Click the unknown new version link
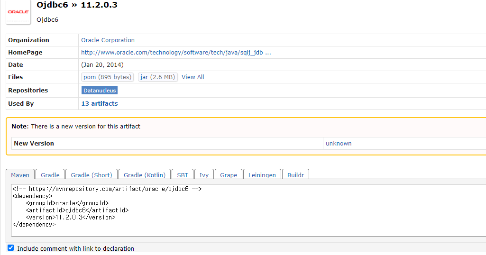 click(339, 144)
